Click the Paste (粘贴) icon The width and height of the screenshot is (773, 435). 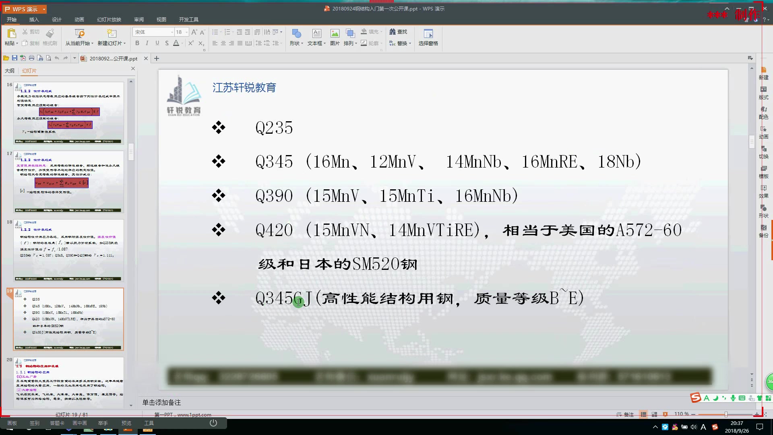point(11,33)
